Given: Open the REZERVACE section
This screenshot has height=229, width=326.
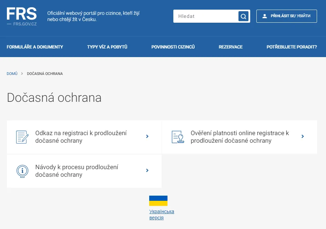Looking at the screenshot, I should (x=231, y=47).
